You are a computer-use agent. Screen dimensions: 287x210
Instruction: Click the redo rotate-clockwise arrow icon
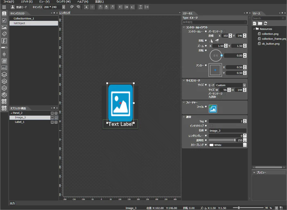pos(72,7)
